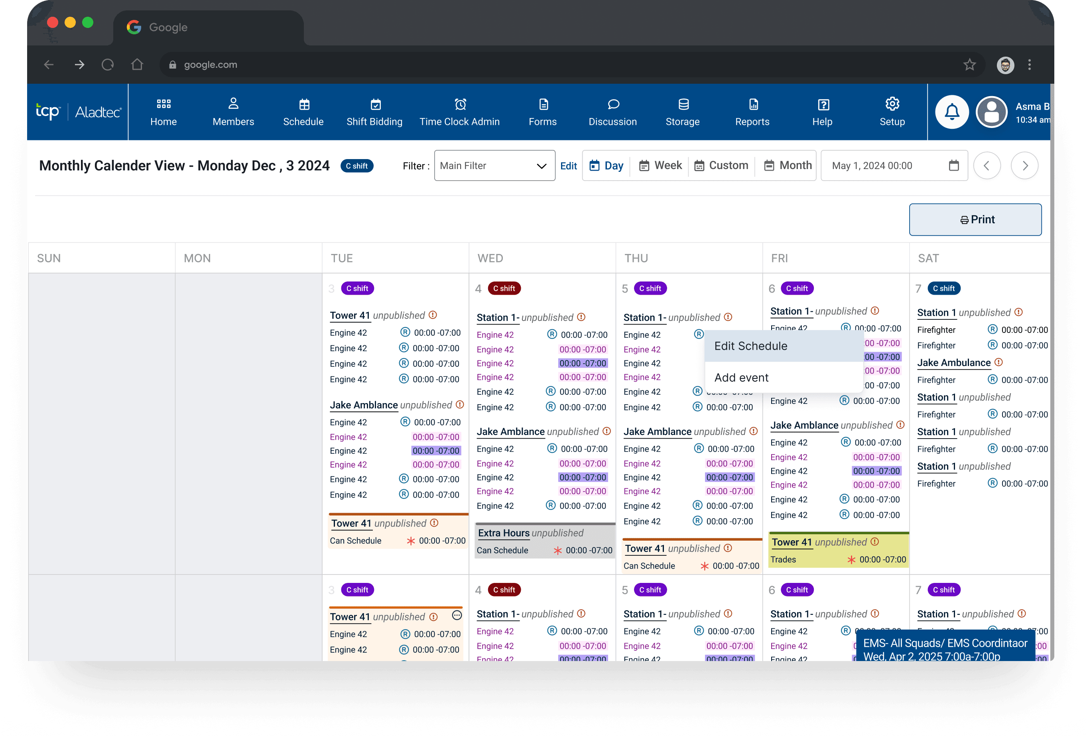Screen dimensions: 1087x736
Task: Click the notification bell icon
Action: [951, 112]
